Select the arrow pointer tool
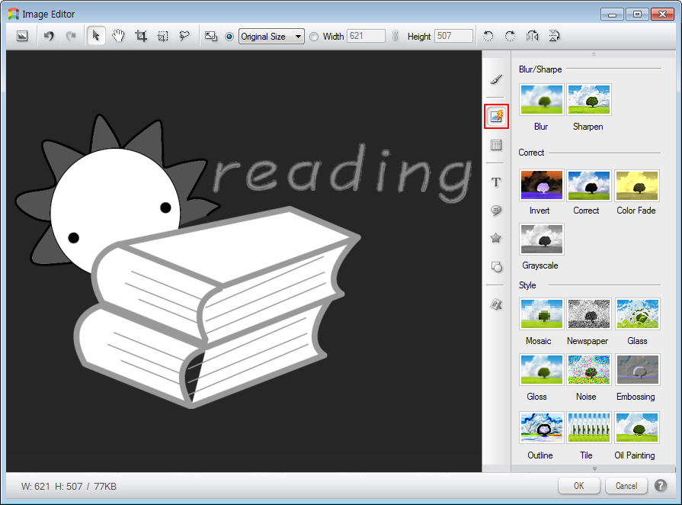Screen dimensions: 682x505 [x=96, y=36]
